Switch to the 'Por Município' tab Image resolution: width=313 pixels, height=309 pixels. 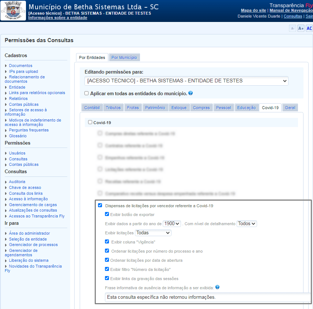124,57
